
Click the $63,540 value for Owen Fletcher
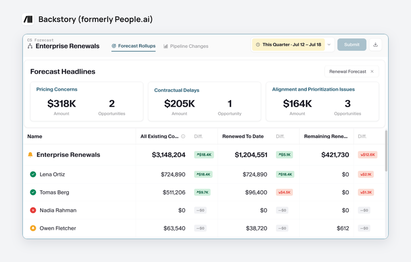pyautogui.click(x=174, y=228)
